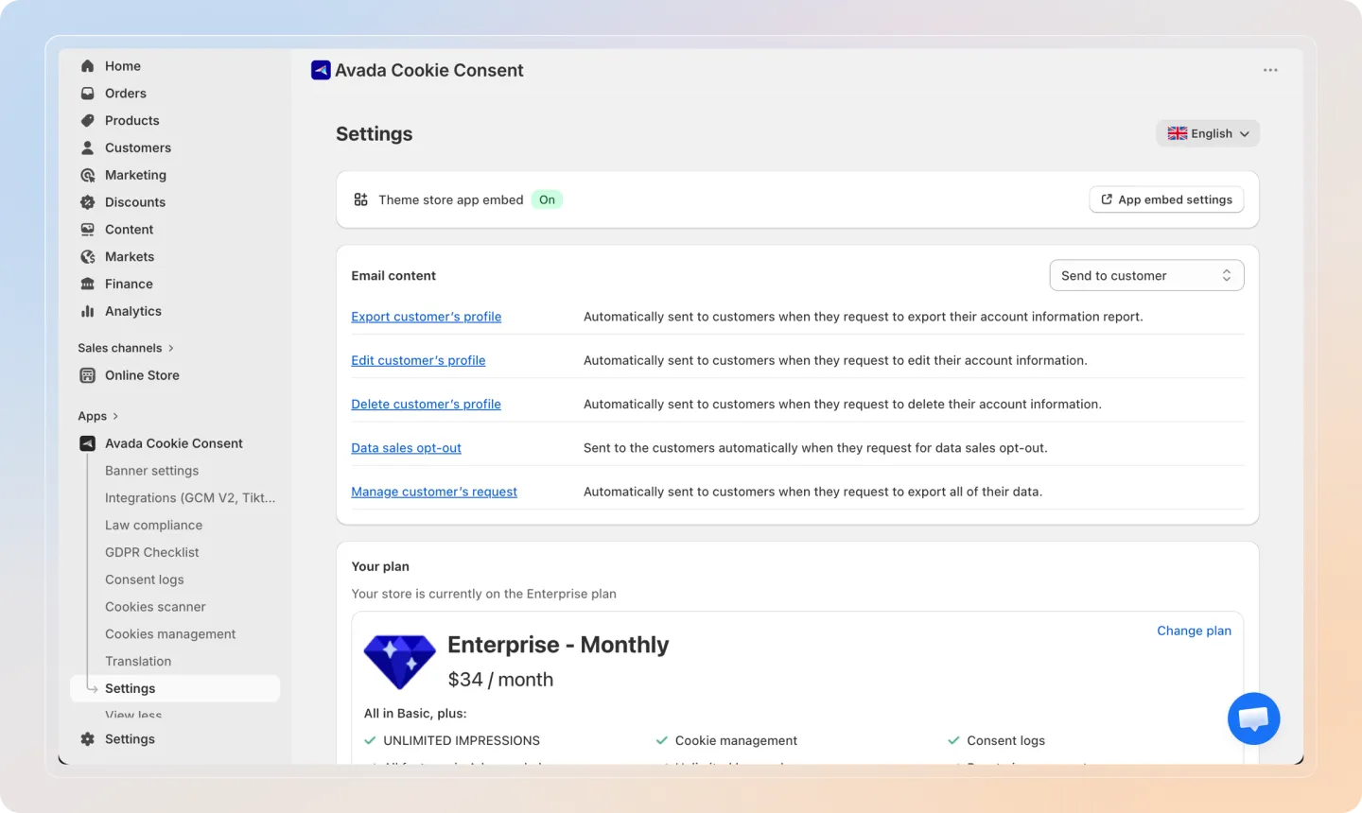Open Translation submenu item
1362x813 pixels.
coord(138,662)
